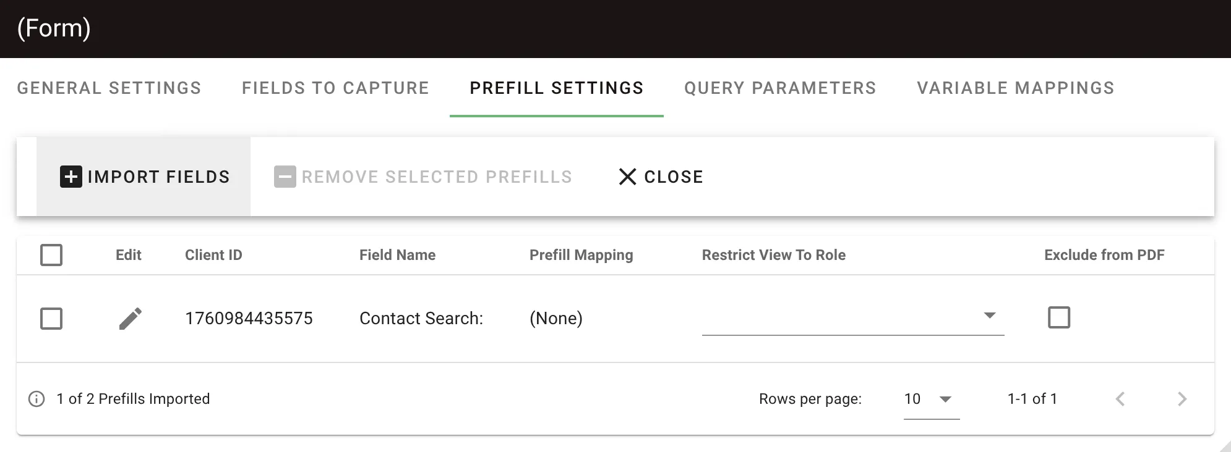The height and width of the screenshot is (452, 1231).
Task: Click the Prefill Mapping value showing (None)
Action: [555, 318]
